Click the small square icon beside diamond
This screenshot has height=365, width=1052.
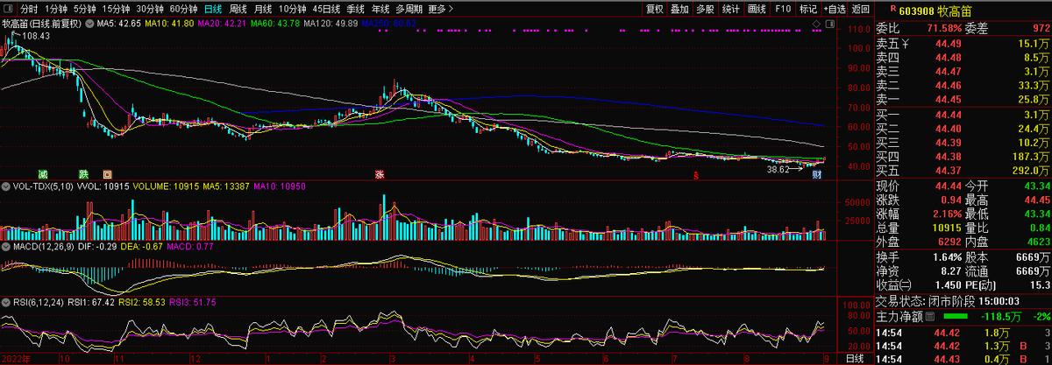point(828,24)
